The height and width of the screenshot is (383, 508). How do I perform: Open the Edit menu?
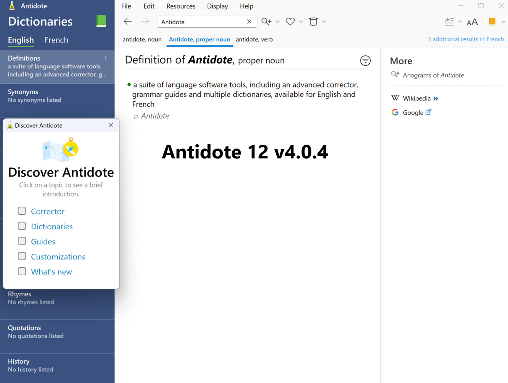click(x=149, y=6)
